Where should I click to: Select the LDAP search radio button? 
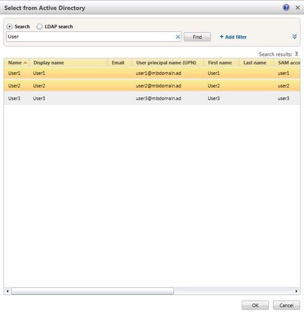point(40,26)
